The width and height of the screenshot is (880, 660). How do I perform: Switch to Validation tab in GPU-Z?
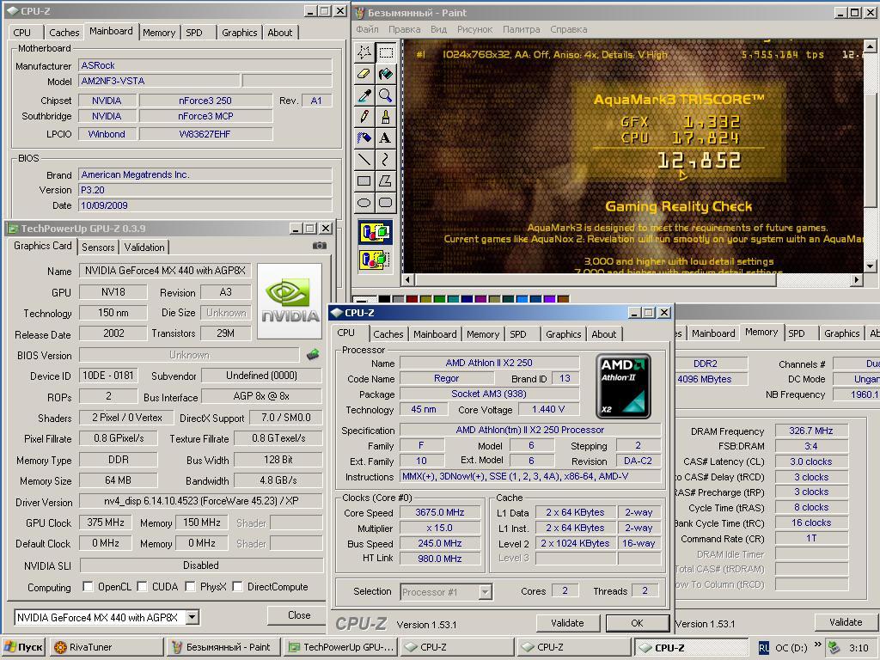(144, 247)
